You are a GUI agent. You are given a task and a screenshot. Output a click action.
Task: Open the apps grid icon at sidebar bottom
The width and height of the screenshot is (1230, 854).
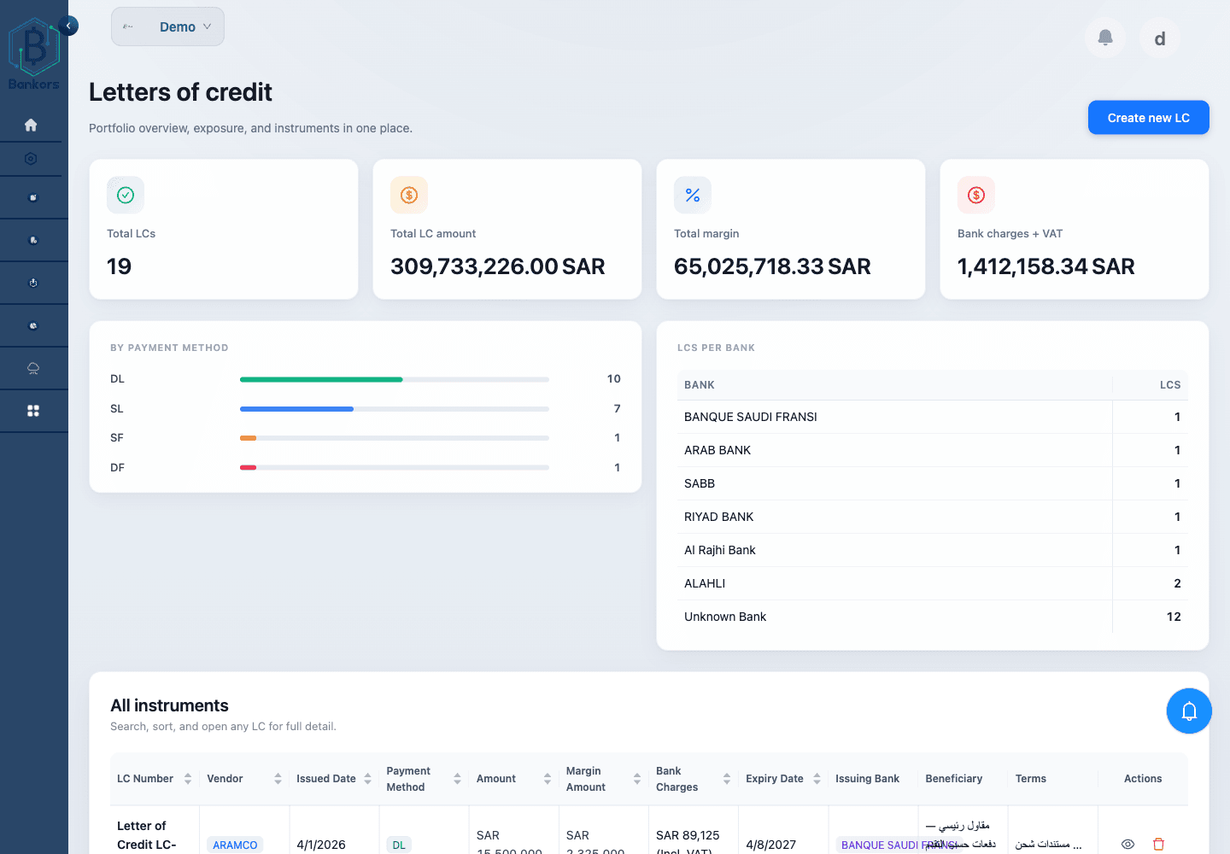coord(33,410)
